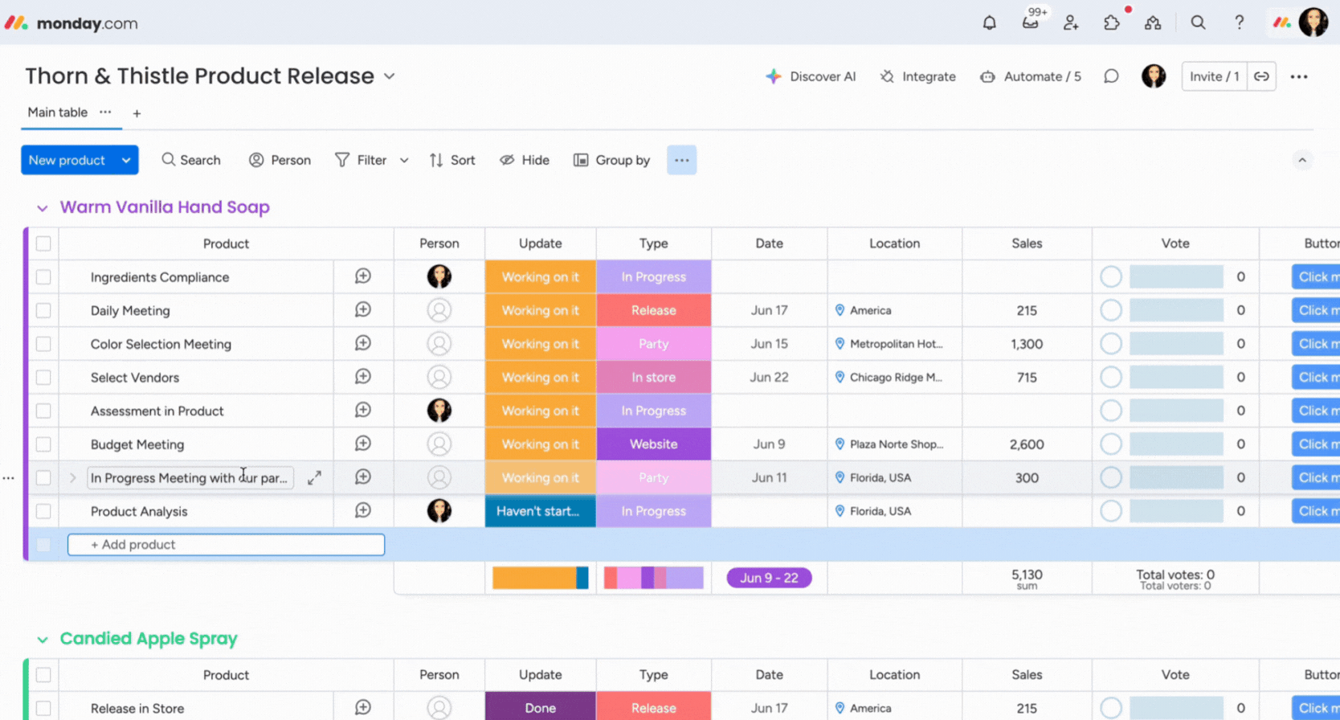Click America location pin in Daily Meeting
This screenshot has width=1340, height=720.
click(840, 310)
